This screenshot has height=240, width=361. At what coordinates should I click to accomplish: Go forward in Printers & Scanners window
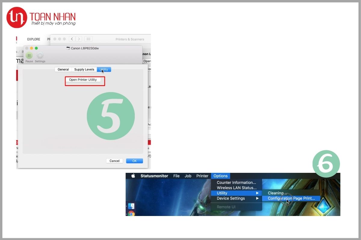pyautogui.click(x=79, y=39)
